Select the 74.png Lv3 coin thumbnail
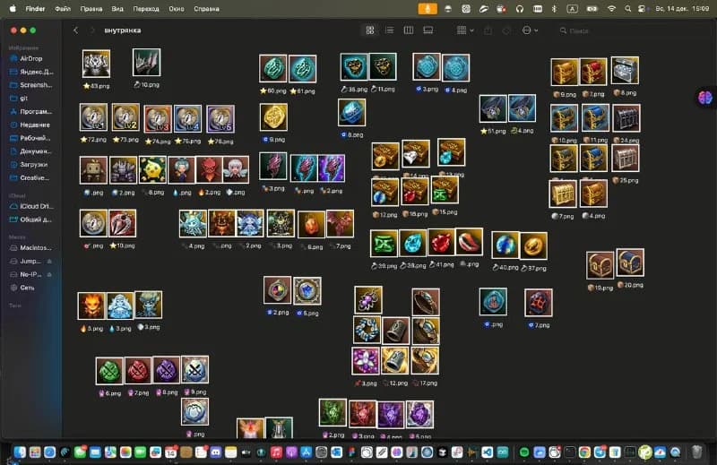 click(x=158, y=119)
